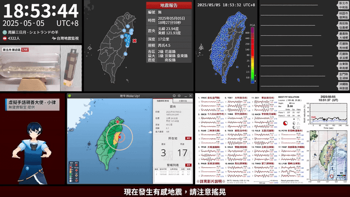Click the red button beside 警報列表
Viewport: 350px width, 197px height.
click(x=188, y=165)
